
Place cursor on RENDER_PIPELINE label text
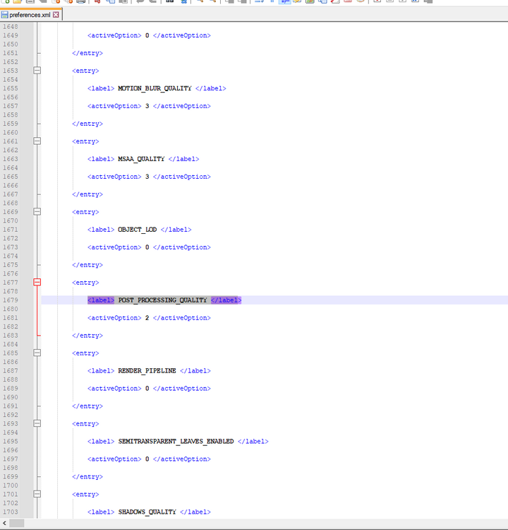point(147,371)
